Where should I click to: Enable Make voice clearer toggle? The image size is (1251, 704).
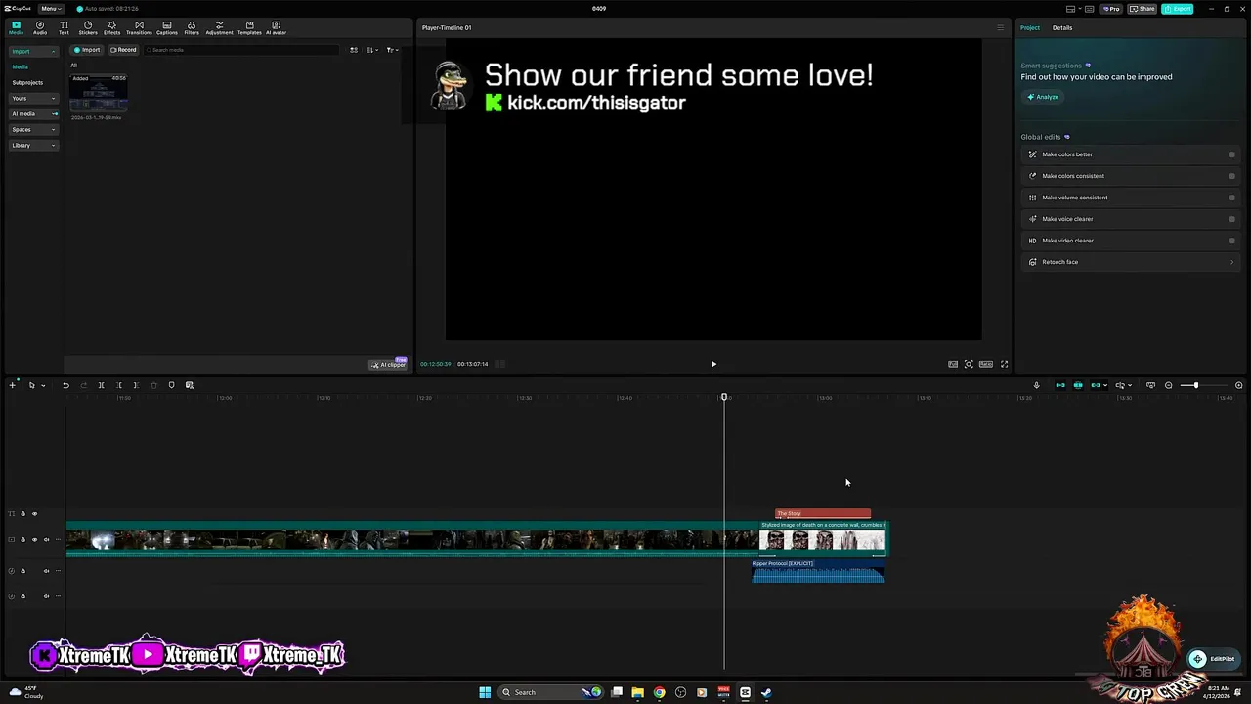1231,219
